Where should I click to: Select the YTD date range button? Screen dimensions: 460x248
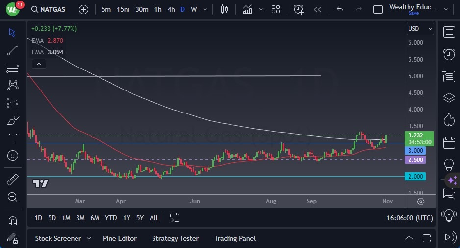(111, 218)
